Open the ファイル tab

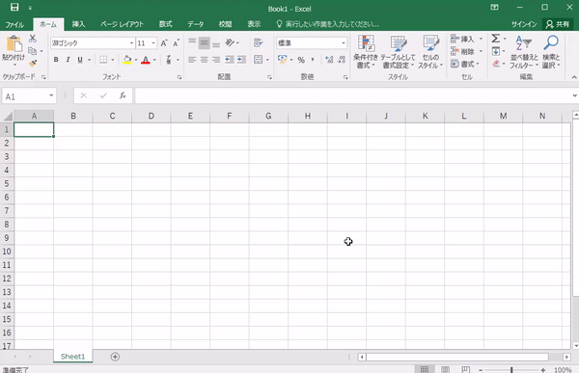pyautogui.click(x=14, y=24)
